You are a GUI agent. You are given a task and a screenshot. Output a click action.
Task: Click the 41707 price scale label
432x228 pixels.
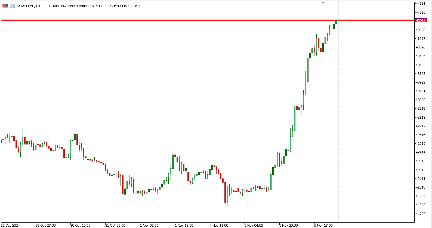coord(420,214)
